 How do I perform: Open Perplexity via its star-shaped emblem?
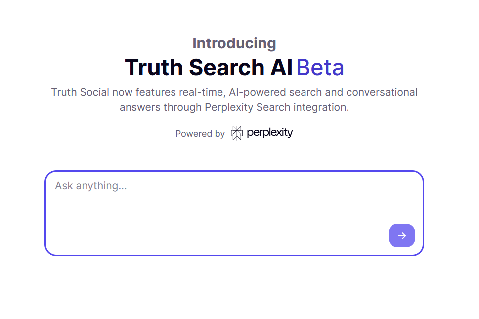point(236,132)
